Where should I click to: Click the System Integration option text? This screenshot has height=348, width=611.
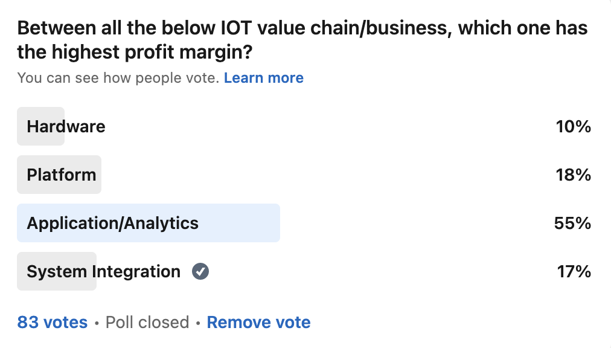coord(103,272)
